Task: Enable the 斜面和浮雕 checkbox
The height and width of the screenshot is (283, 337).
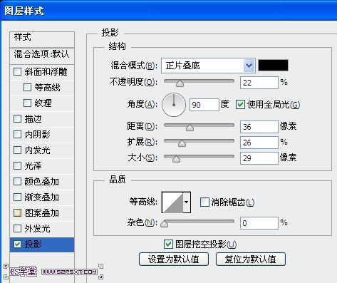Action: (x=17, y=71)
